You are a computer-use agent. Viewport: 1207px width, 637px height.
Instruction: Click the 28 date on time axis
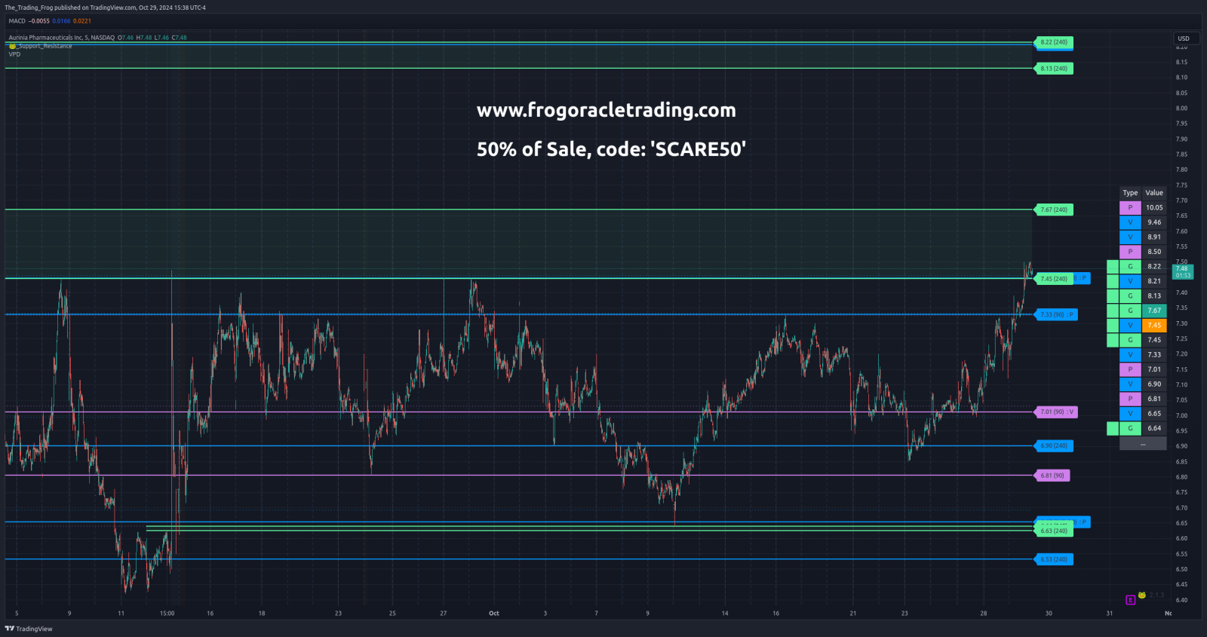click(984, 614)
